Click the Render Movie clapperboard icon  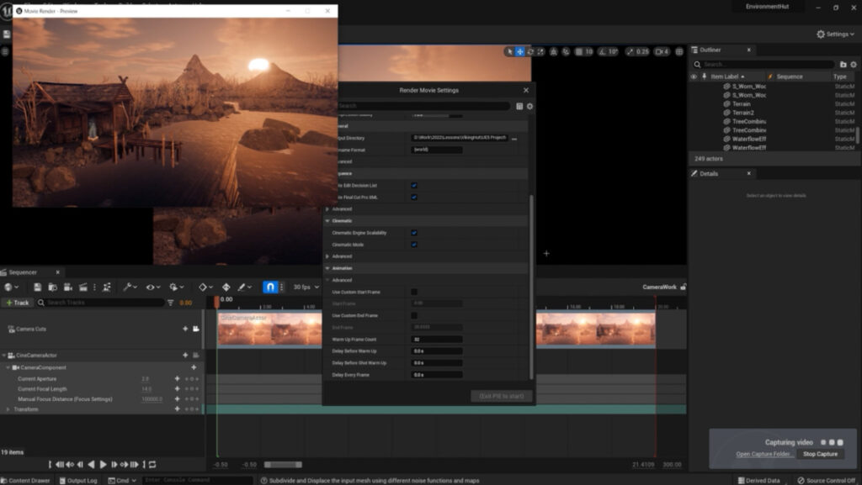(x=82, y=287)
